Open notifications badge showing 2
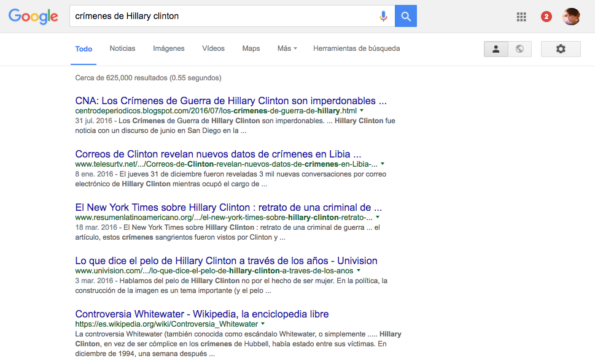 pos(546,17)
